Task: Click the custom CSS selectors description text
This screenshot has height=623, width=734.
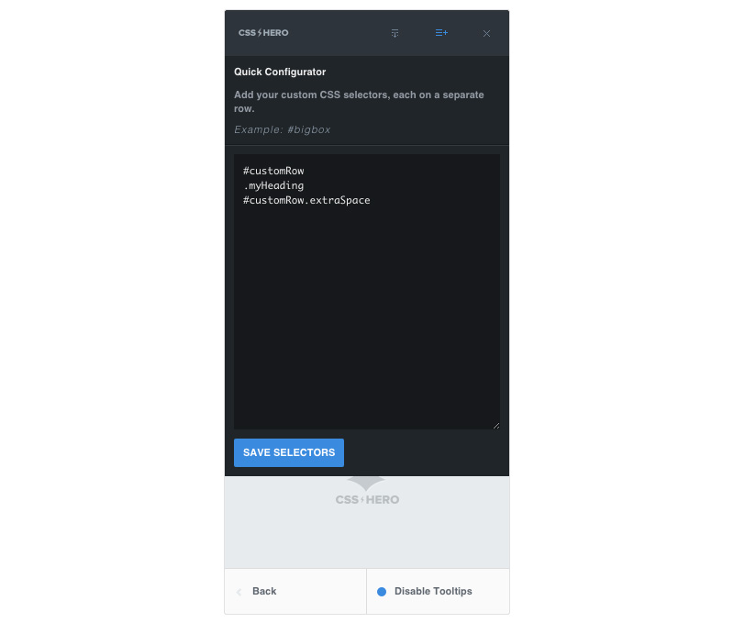Action: 359,102
